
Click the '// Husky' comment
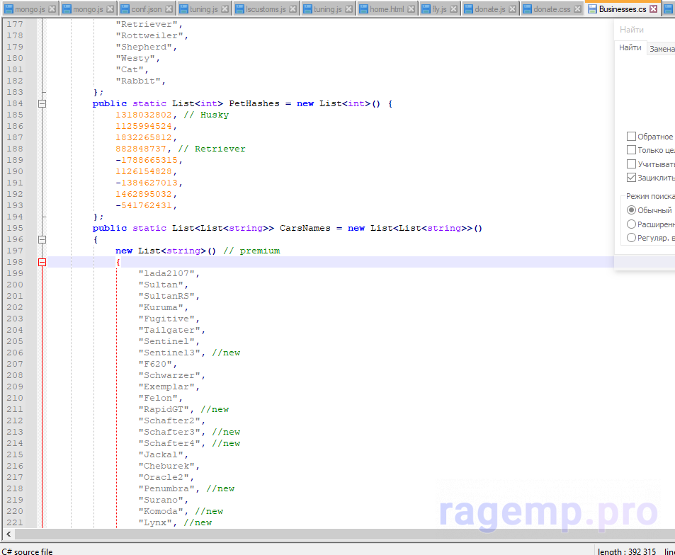(x=206, y=115)
